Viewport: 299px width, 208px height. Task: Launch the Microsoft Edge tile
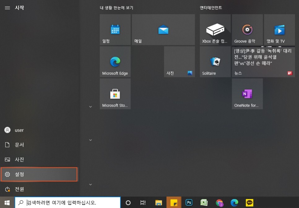point(115,62)
